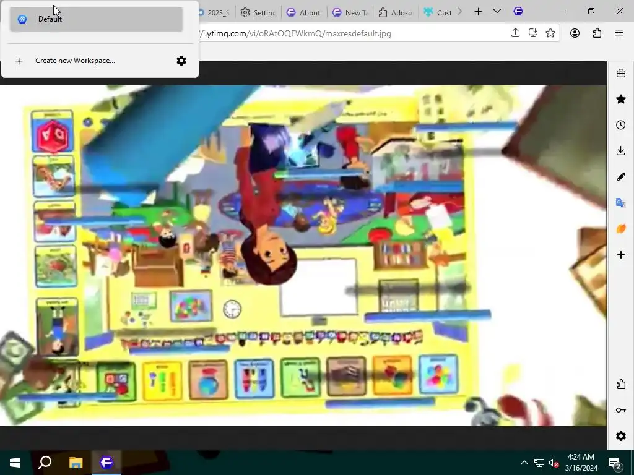Switch to the About tab
This screenshot has height=475, width=634.
point(303,12)
